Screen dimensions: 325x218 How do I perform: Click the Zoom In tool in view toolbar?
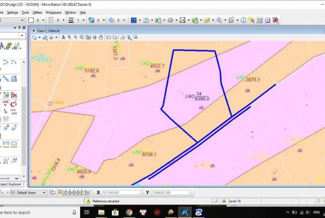click(69, 37)
